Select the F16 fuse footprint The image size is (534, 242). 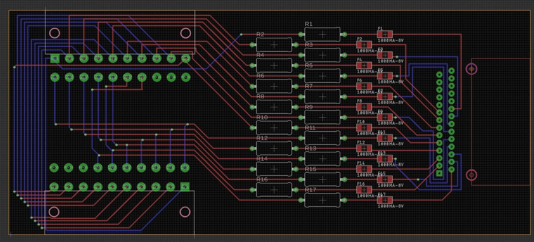pos(364,190)
